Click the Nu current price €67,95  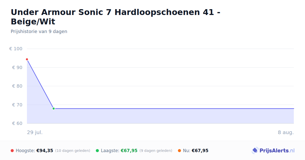[x=200, y=151]
